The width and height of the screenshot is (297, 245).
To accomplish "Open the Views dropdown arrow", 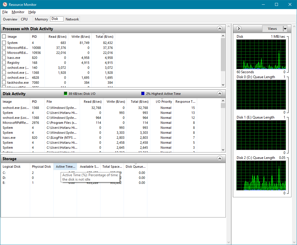I will [285, 29].
